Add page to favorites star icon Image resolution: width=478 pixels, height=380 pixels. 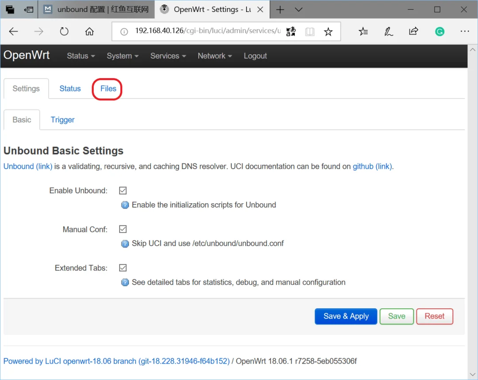328,31
